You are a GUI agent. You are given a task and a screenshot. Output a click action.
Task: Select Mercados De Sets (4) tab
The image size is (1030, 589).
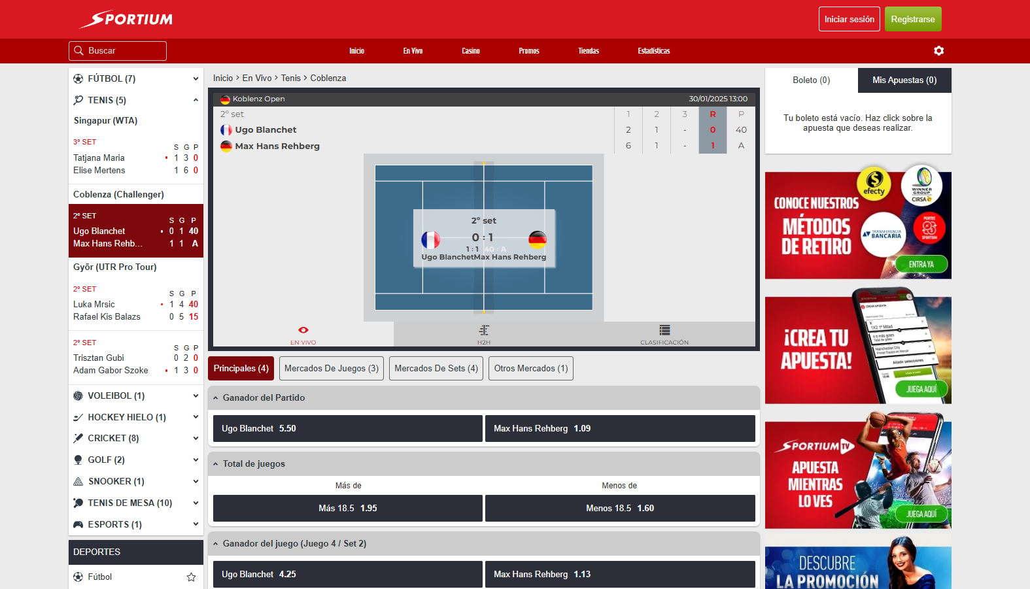pyautogui.click(x=436, y=368)
